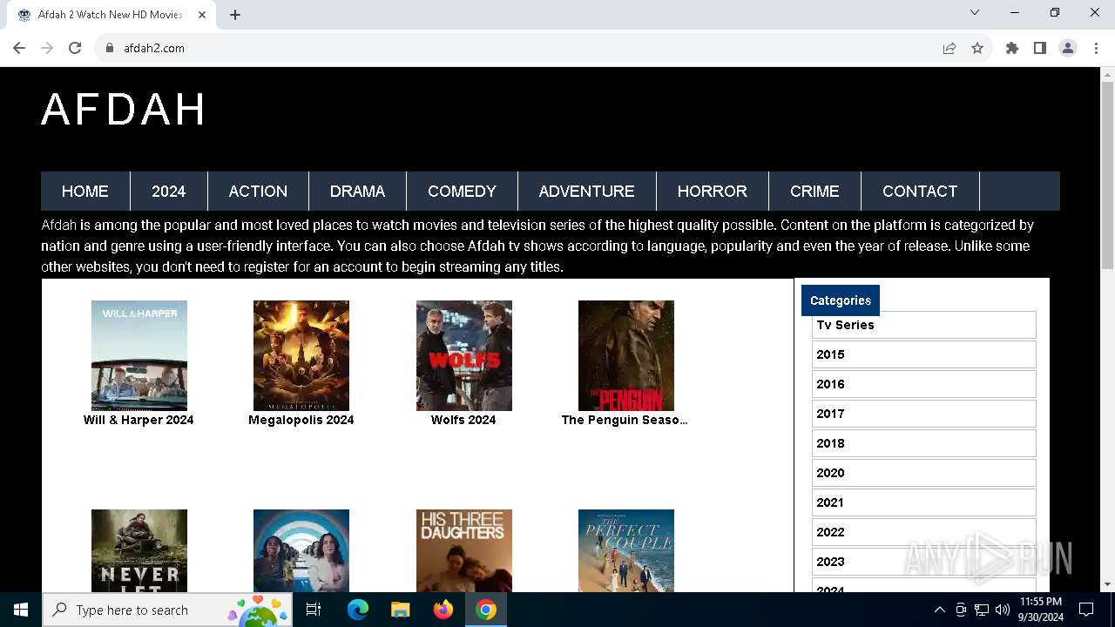Launch Microsoft Edge from the taskbar
This screenshot has height=627, width=1115.
click(358, 610)
